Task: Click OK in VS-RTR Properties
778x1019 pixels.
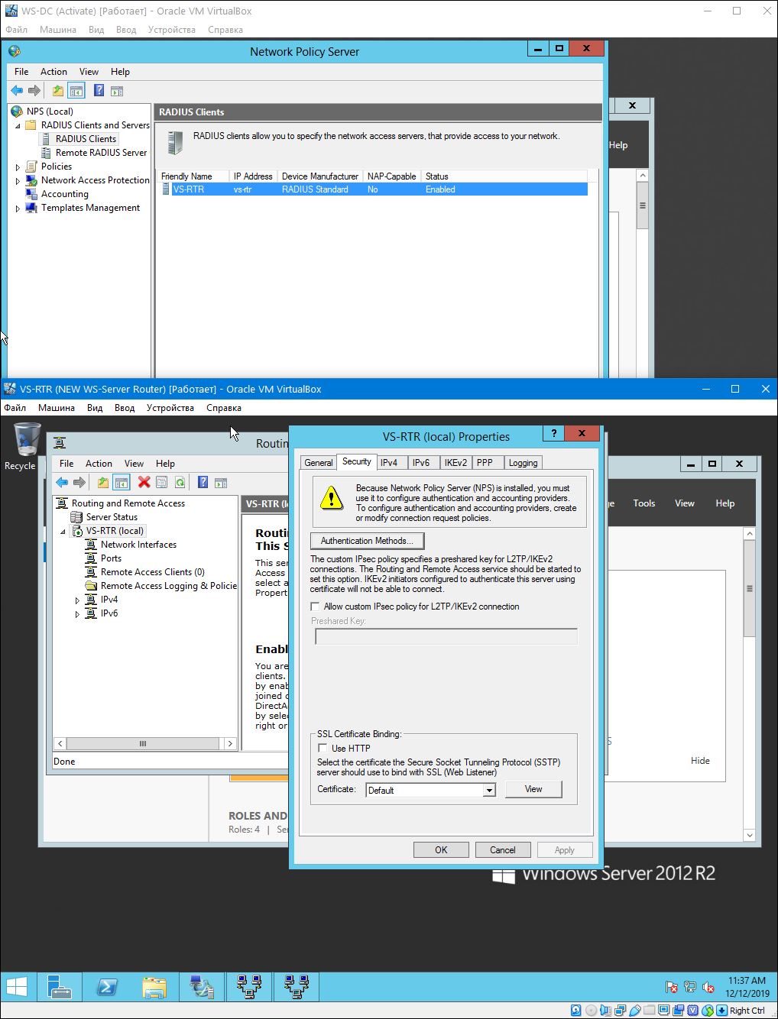Action: 441,849
